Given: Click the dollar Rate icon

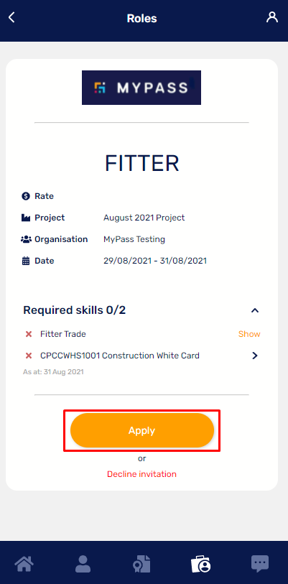Looking at the screenshot, I should pyautogui.click(x=25, y=196).
